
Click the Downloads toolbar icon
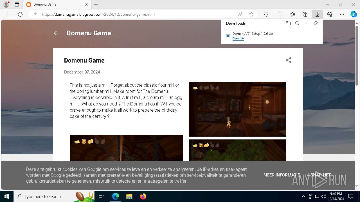317,14
